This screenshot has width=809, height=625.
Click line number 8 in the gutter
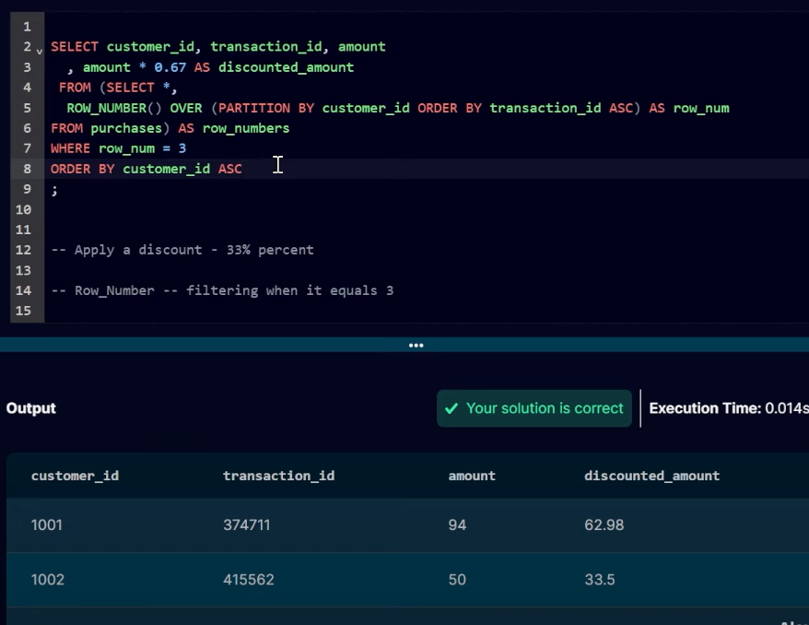pyautogui.click(x=27, y=169)
